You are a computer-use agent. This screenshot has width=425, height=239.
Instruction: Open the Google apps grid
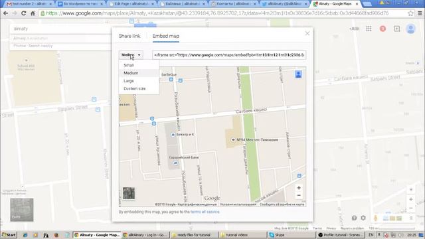(369, 29)
